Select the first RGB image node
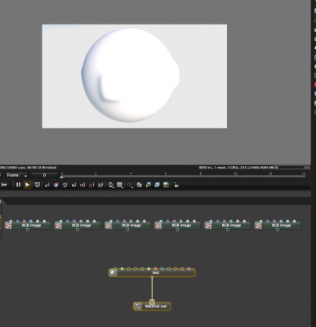Image resolution: width=316 pixels, height=327 pixels. 28,226
